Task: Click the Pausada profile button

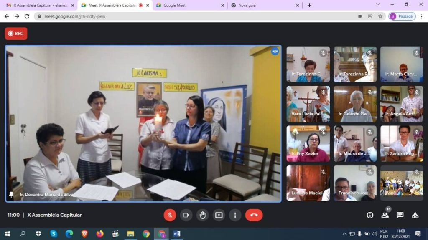Action: coord(402,16)
